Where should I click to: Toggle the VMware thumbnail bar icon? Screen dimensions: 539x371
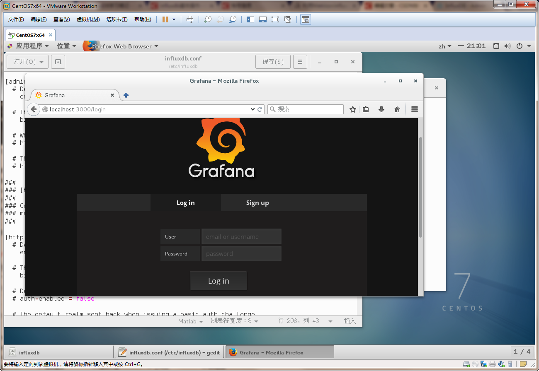point(262,19)
